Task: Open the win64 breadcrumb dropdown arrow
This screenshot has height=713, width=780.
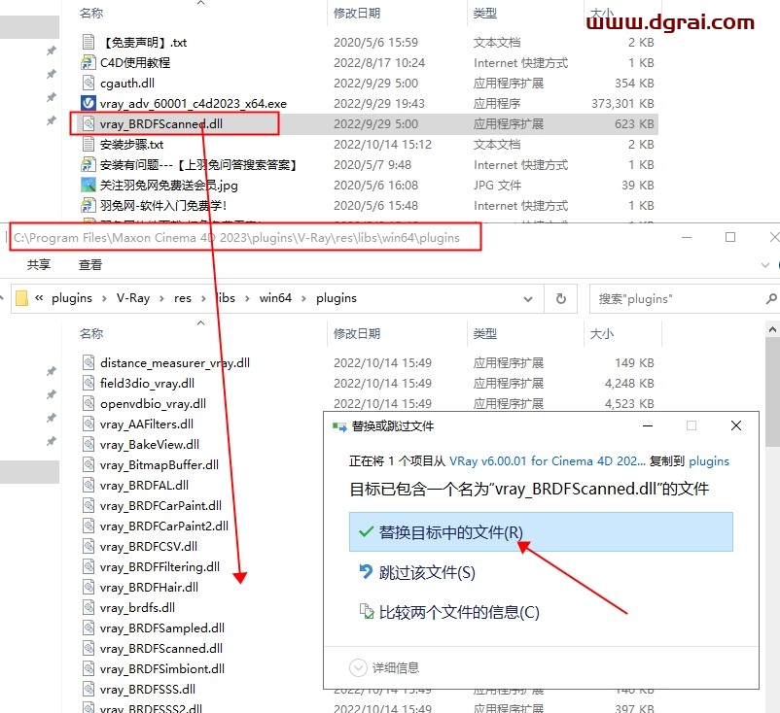Action: pyautogui.click(x=302, y=298)
